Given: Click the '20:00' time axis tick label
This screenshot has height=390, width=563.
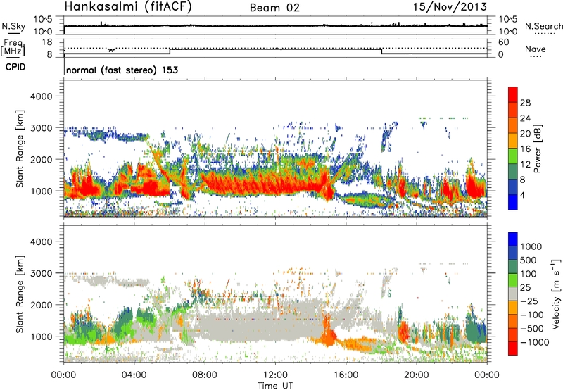Looking at the screenshot, I should [x=417, y=375].
